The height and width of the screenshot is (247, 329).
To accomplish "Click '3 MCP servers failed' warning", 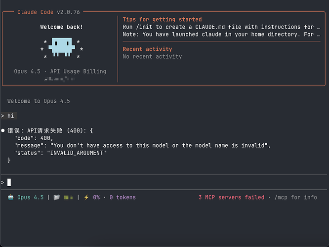I will point(231,198).
